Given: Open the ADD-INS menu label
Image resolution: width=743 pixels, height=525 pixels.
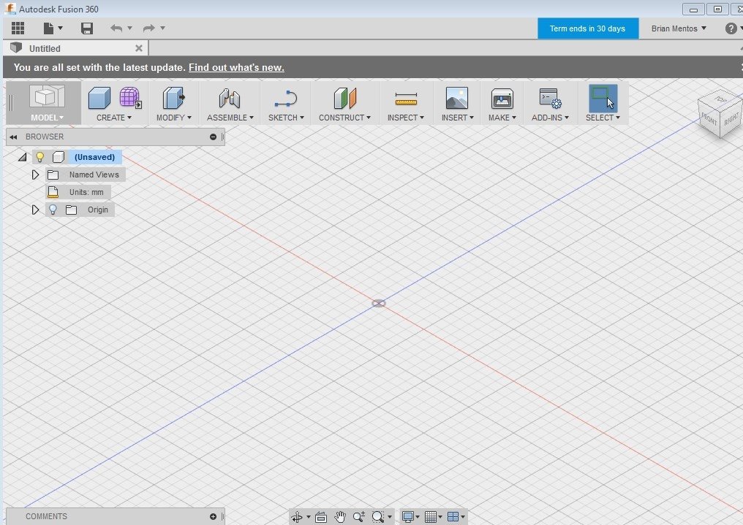Looking at the screenshot, I should click(550, 118).
